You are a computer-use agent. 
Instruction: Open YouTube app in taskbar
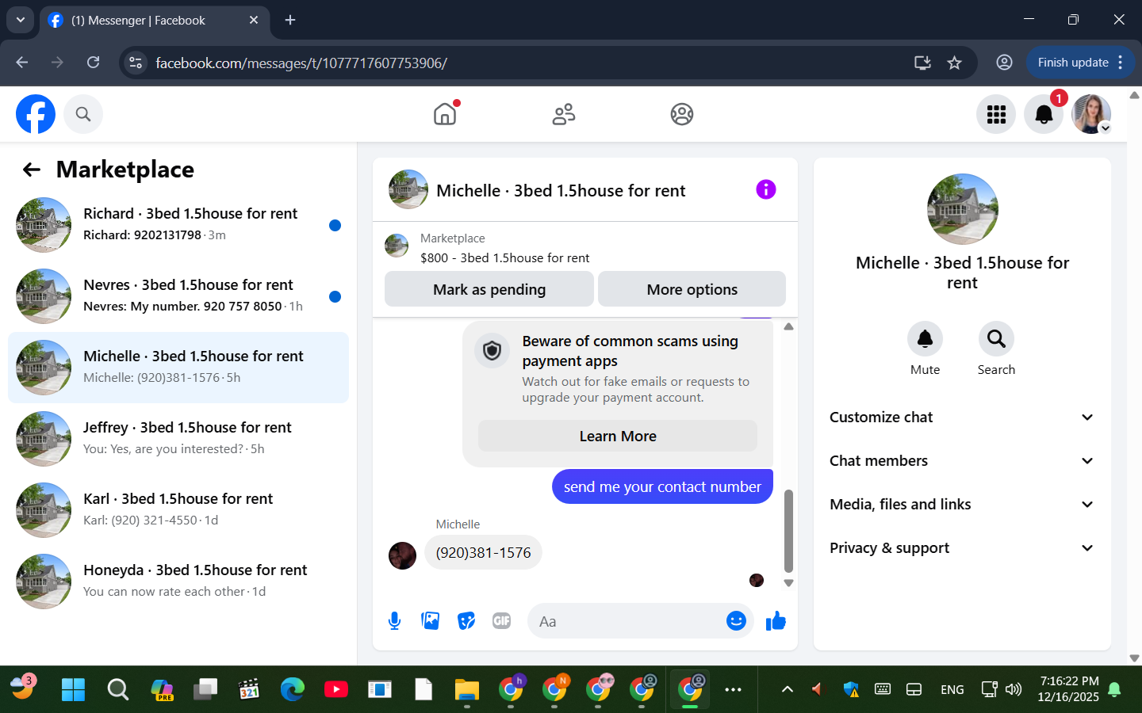[x=335, y=689]
